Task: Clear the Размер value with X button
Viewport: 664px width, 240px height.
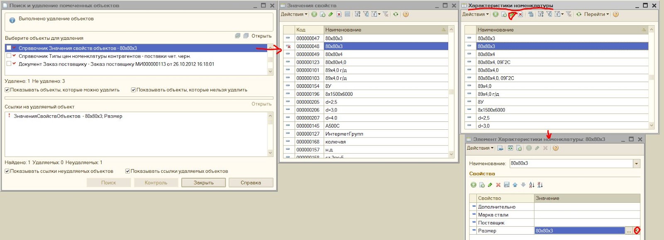Action: (637, 230)
